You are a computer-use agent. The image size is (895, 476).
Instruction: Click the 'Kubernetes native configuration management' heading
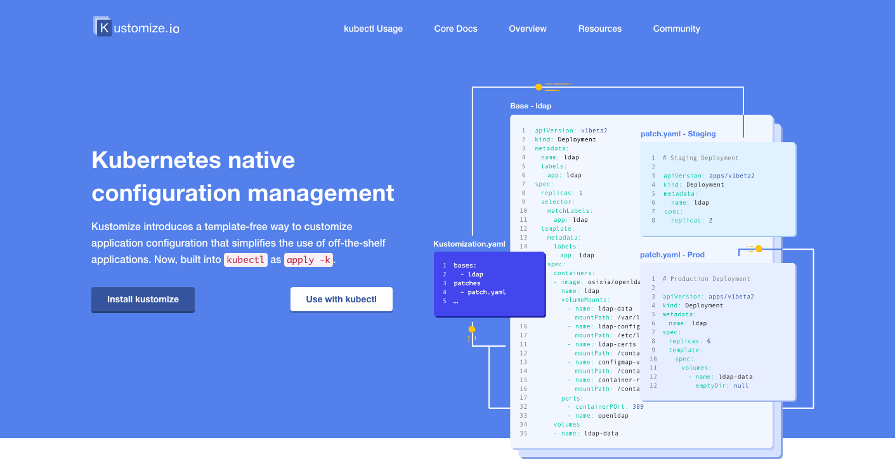point(243,176)
